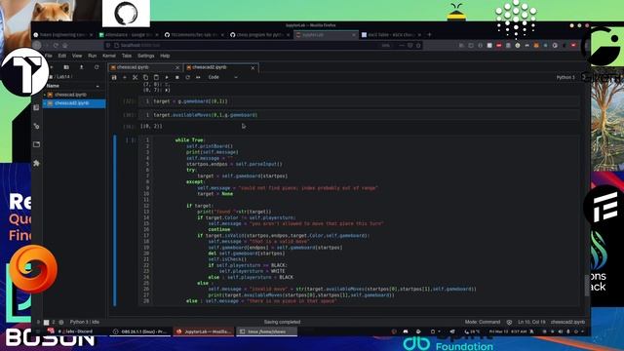
Task: Close the chesscad.ipynb notebook tab
Action: (177, 68)
